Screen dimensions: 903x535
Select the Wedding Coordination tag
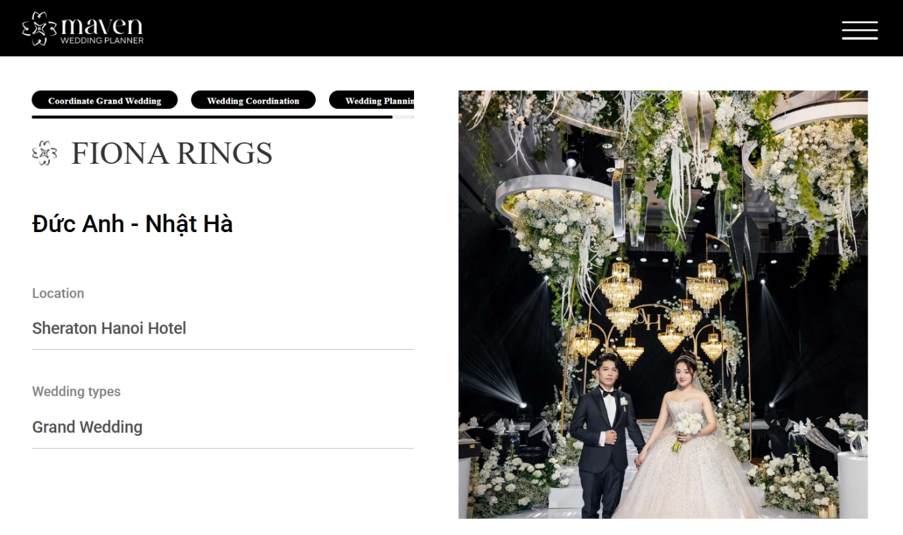[x=253, y=100]
